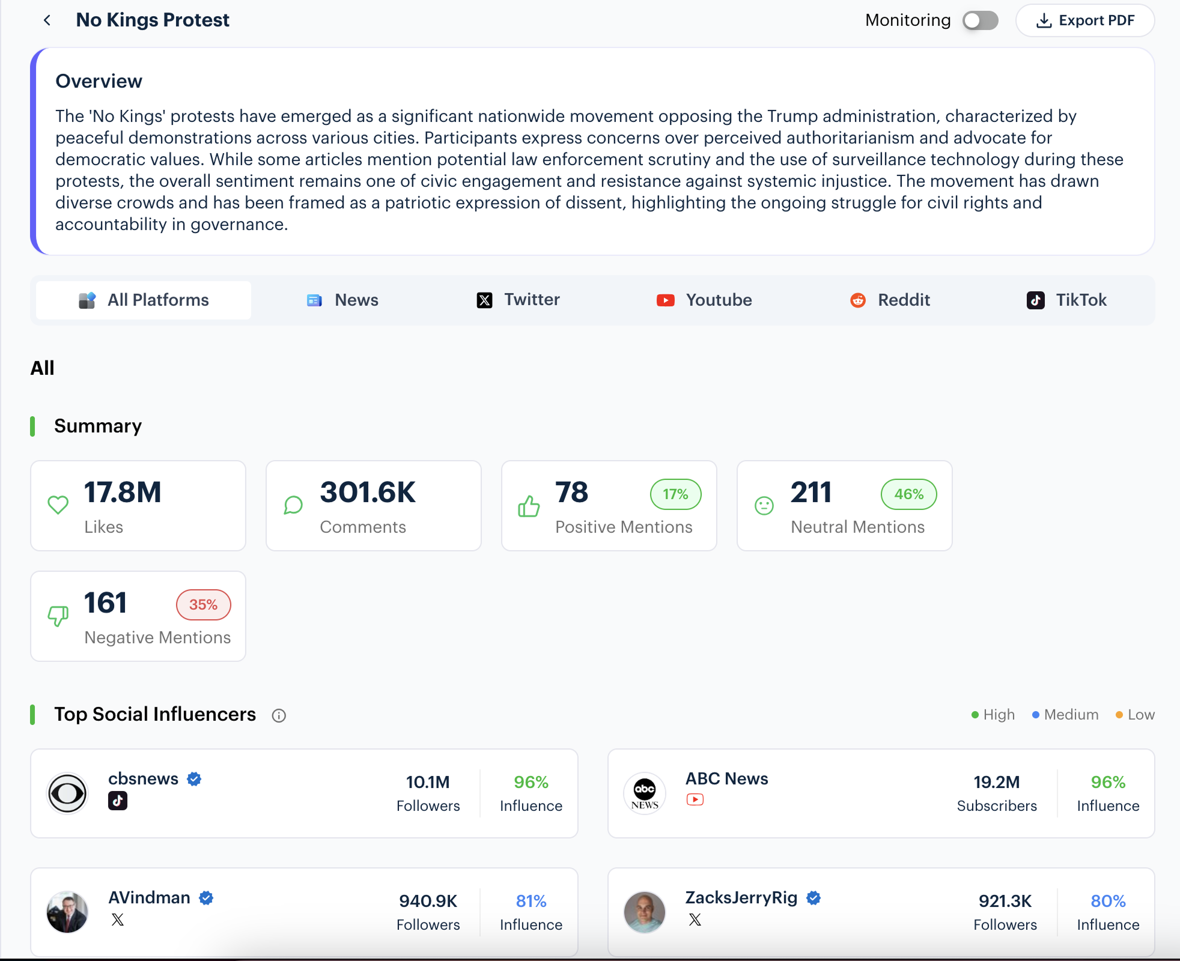Select the All Platforms tab
Image resolution: width=1180 pixels, height=961 pixels.
[144, 300]
